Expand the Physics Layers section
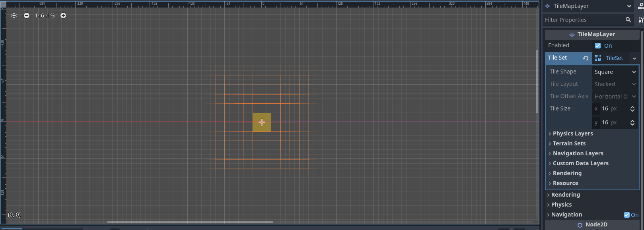644x230 pixels. (x=573, y=133)
